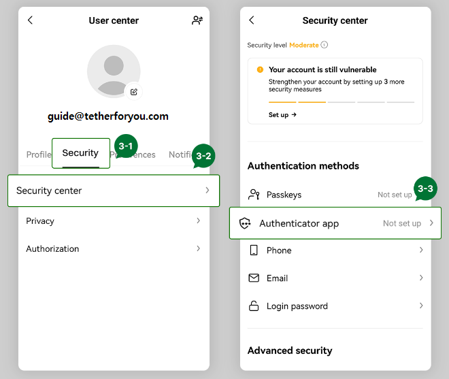Switch to the Security tab
Screen dimensions: 449x379
[x=80, y=153]
